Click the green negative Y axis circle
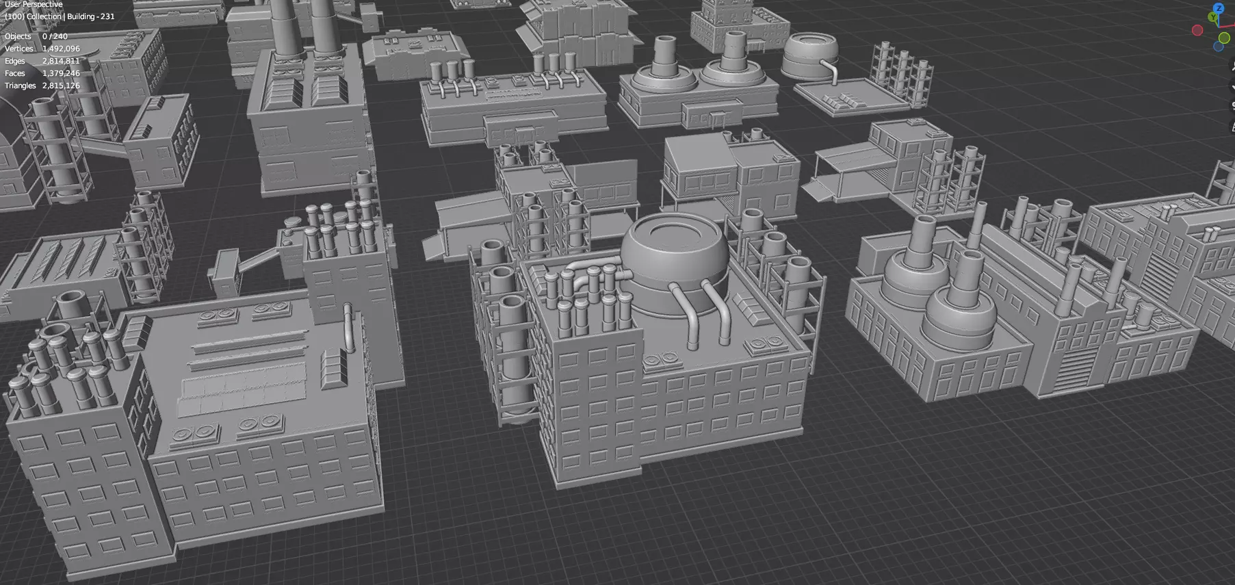Viewport: 1235px width, 585px height. 1224,38
